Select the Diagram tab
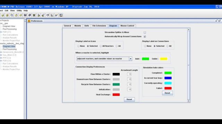 tap(113, 26)
